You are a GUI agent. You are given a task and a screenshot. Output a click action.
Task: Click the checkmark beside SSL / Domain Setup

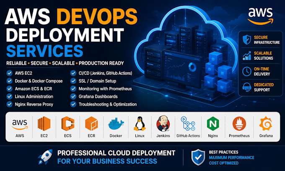pos(73,81)
